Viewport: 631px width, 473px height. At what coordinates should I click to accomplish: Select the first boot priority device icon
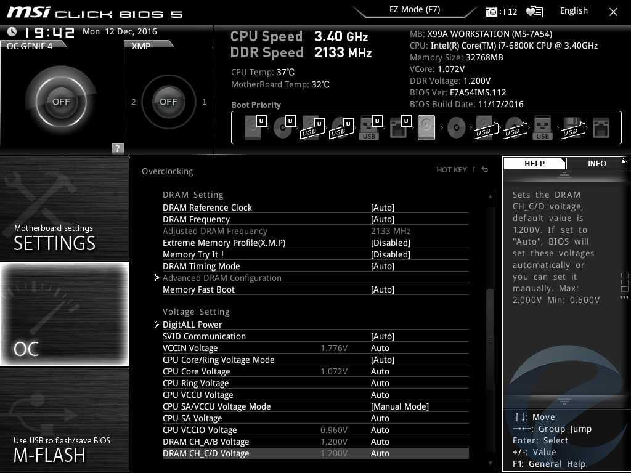253,128
